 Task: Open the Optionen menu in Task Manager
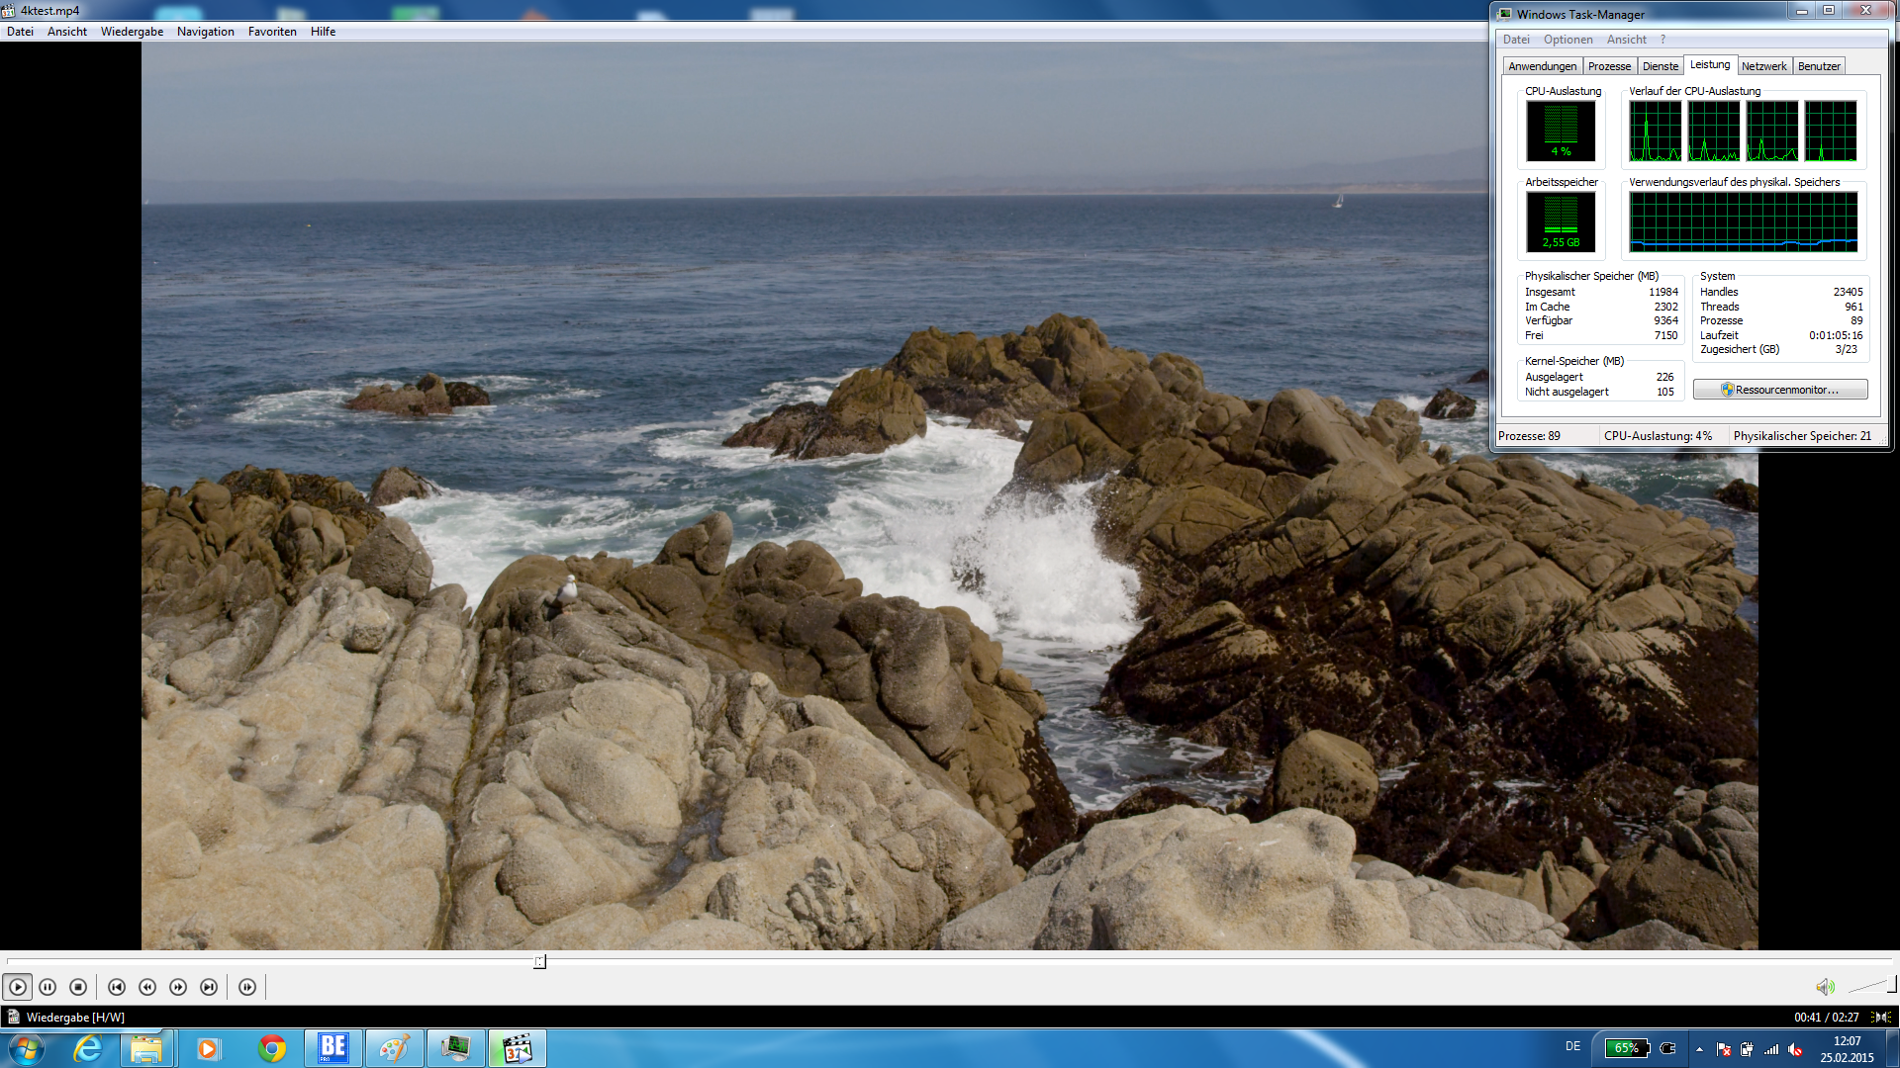pos(1567,40)
